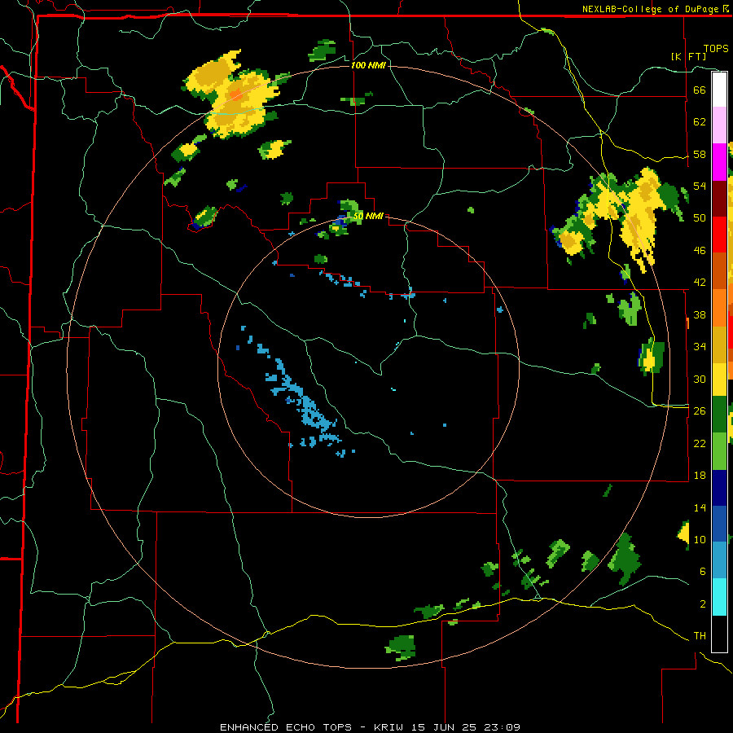Image resolution: width=733 pixels, height=733 pixels.
Task: Click the 50 NMI range ring label
Action: [x=368, y=216]
